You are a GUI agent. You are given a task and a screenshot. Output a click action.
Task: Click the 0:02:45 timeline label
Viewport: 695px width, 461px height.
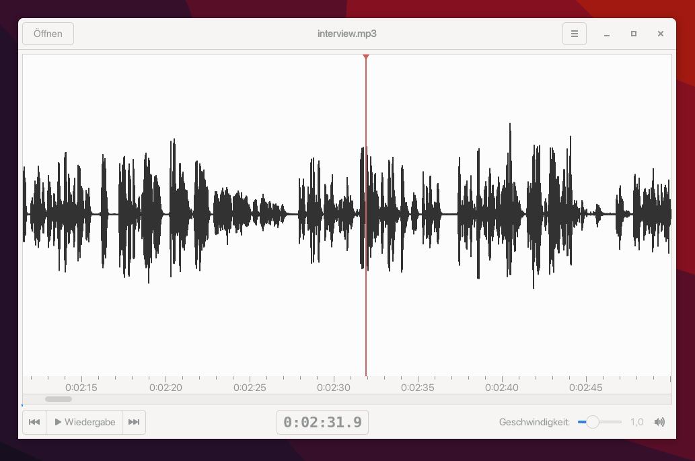coord(586,388)
